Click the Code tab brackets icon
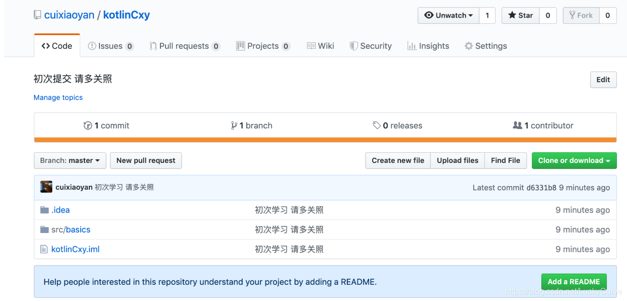This screenshot has width=627, height=301. [46, 46]
